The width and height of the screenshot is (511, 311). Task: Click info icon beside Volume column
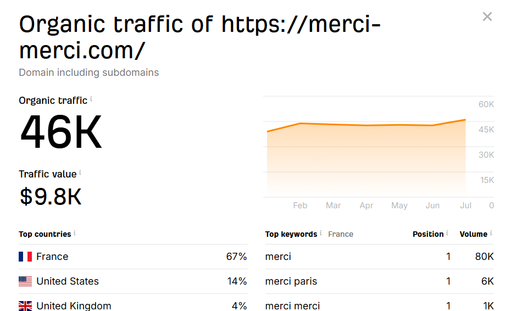(491, 233)
